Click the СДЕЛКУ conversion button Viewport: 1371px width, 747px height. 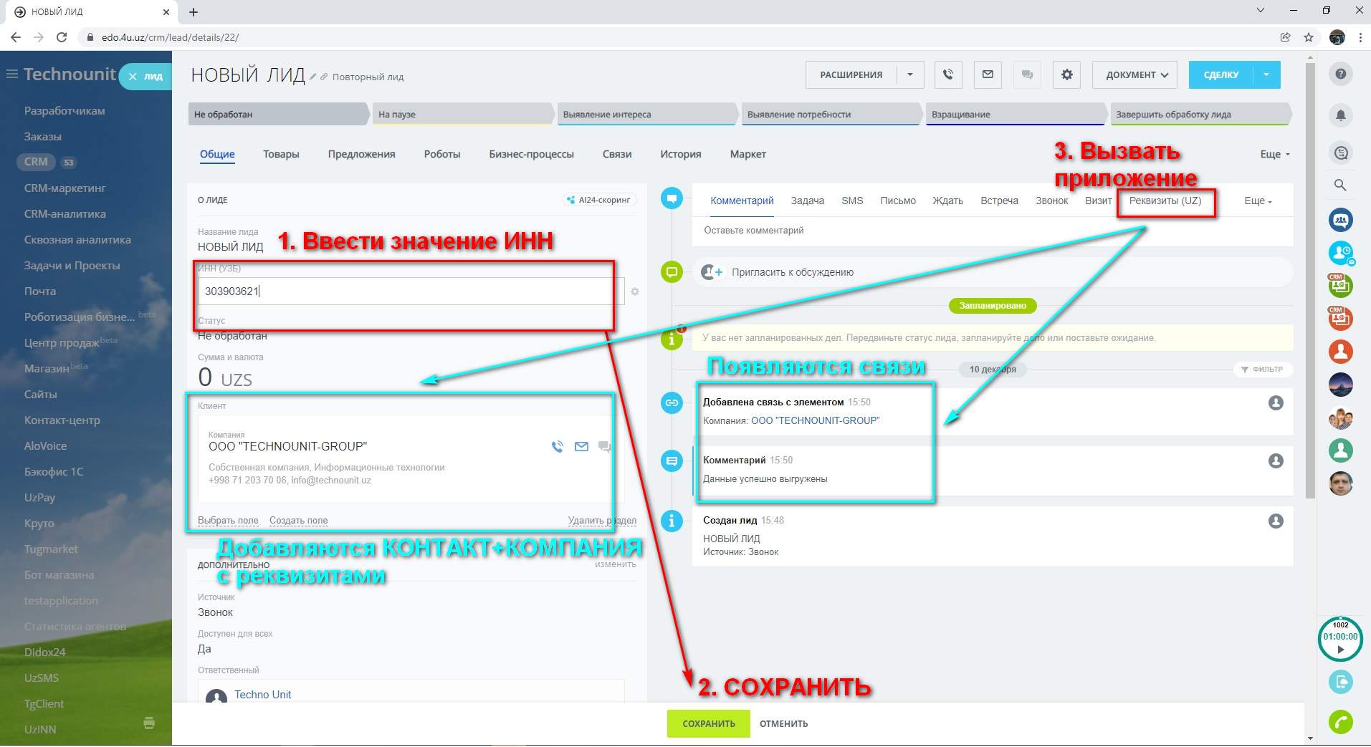point(1221,74)
